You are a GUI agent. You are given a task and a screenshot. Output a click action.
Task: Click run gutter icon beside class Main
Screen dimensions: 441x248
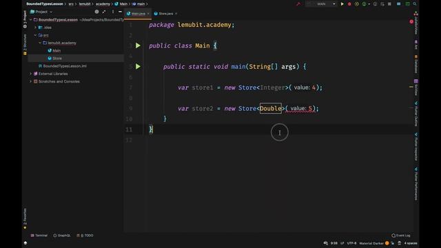click(138, 45)
